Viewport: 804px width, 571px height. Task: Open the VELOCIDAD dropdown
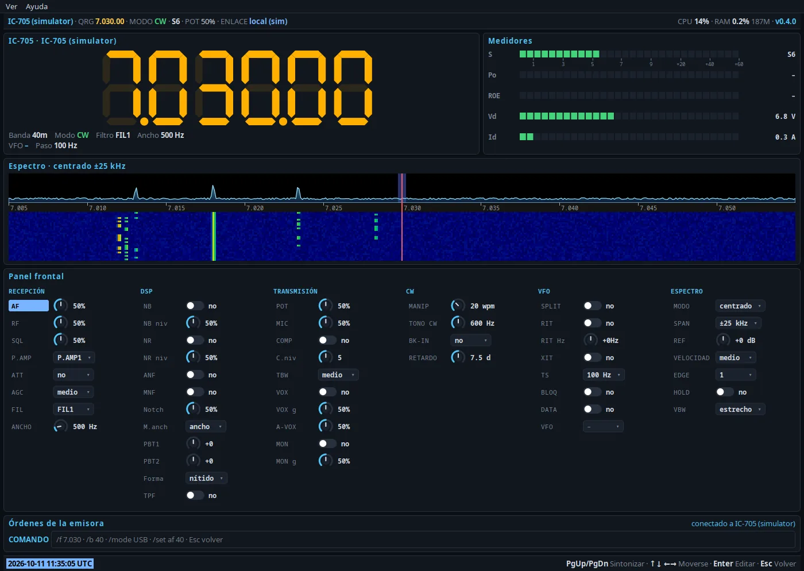tap(736, 358)
